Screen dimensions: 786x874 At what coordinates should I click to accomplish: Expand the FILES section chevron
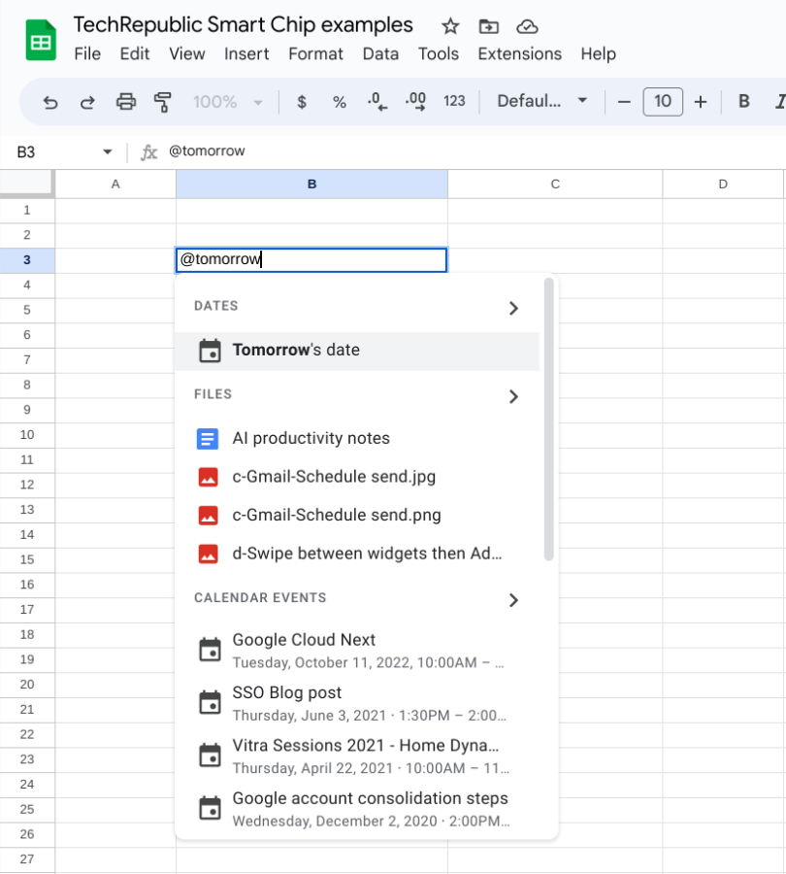(513, 396)
